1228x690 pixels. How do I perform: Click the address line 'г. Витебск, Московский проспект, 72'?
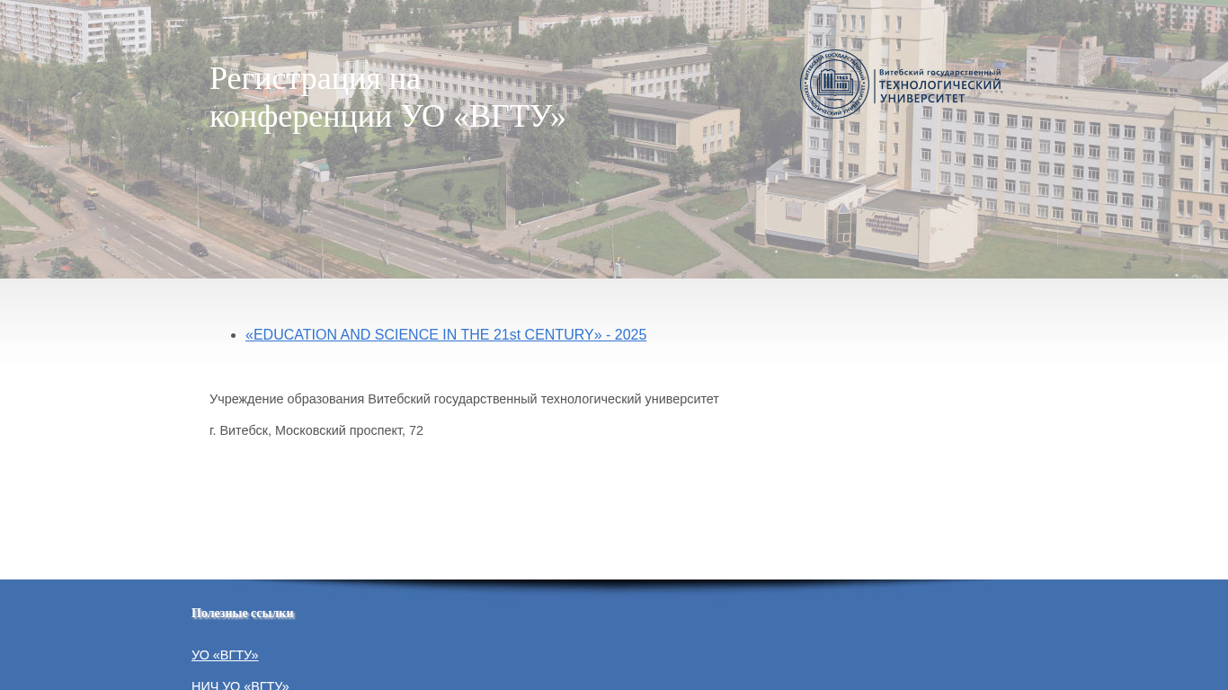click(316, 430)
